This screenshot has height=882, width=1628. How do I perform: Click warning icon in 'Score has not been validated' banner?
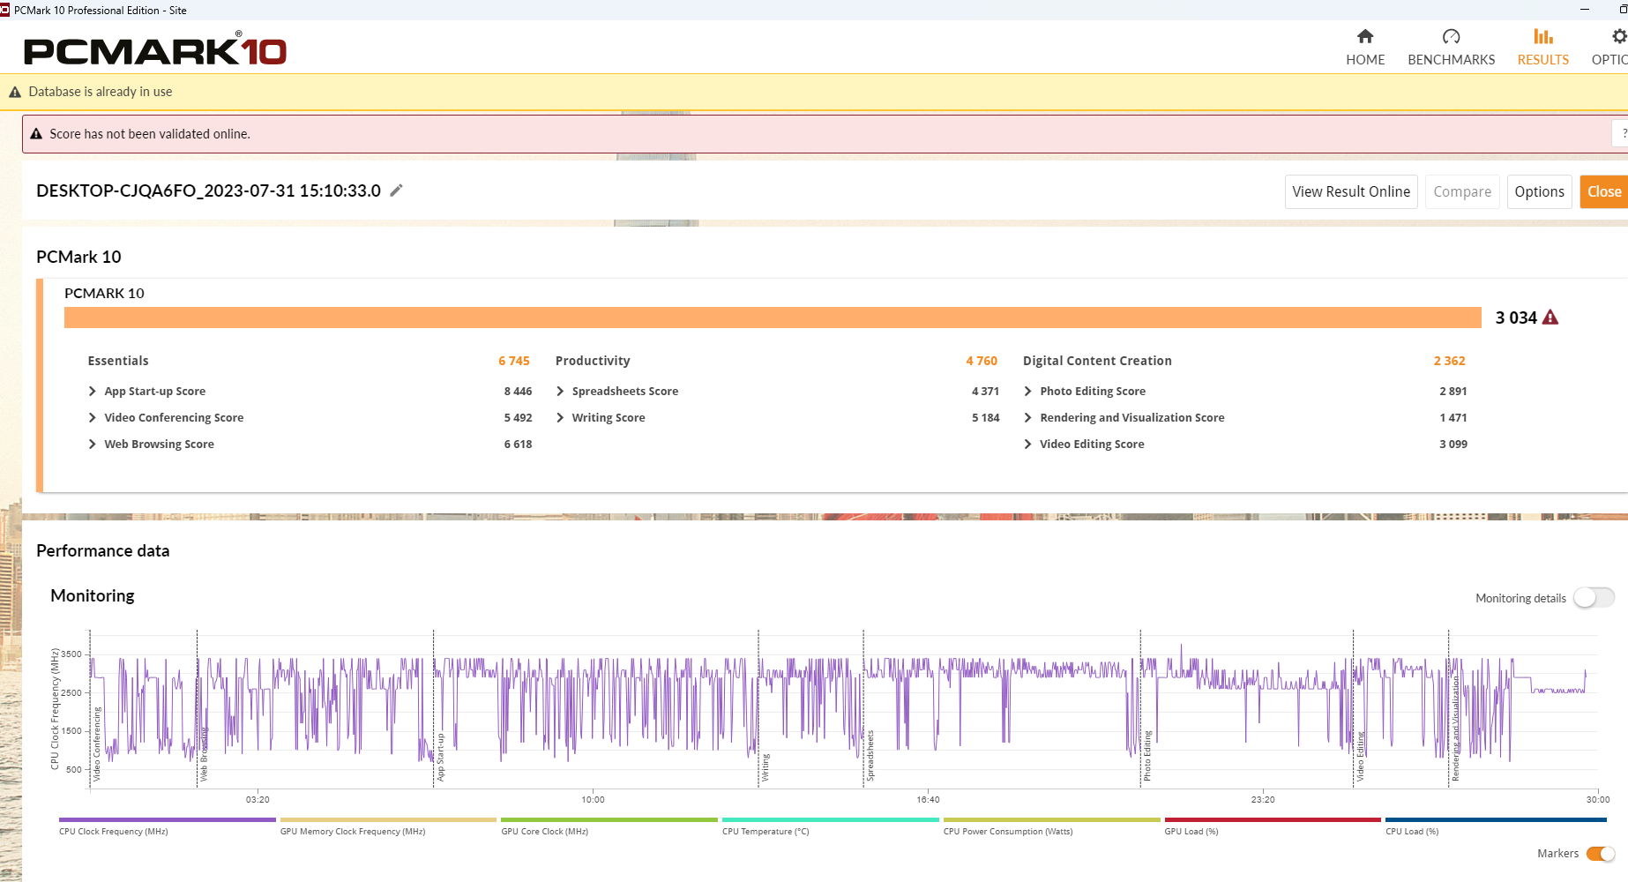coord(36,134)
